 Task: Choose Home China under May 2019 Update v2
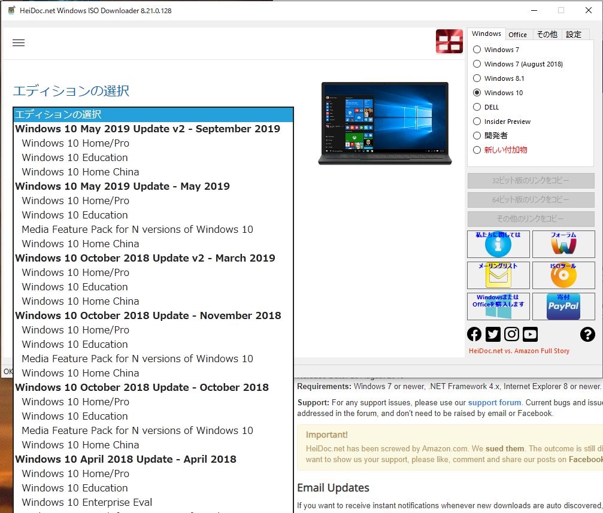pos(153,172)
